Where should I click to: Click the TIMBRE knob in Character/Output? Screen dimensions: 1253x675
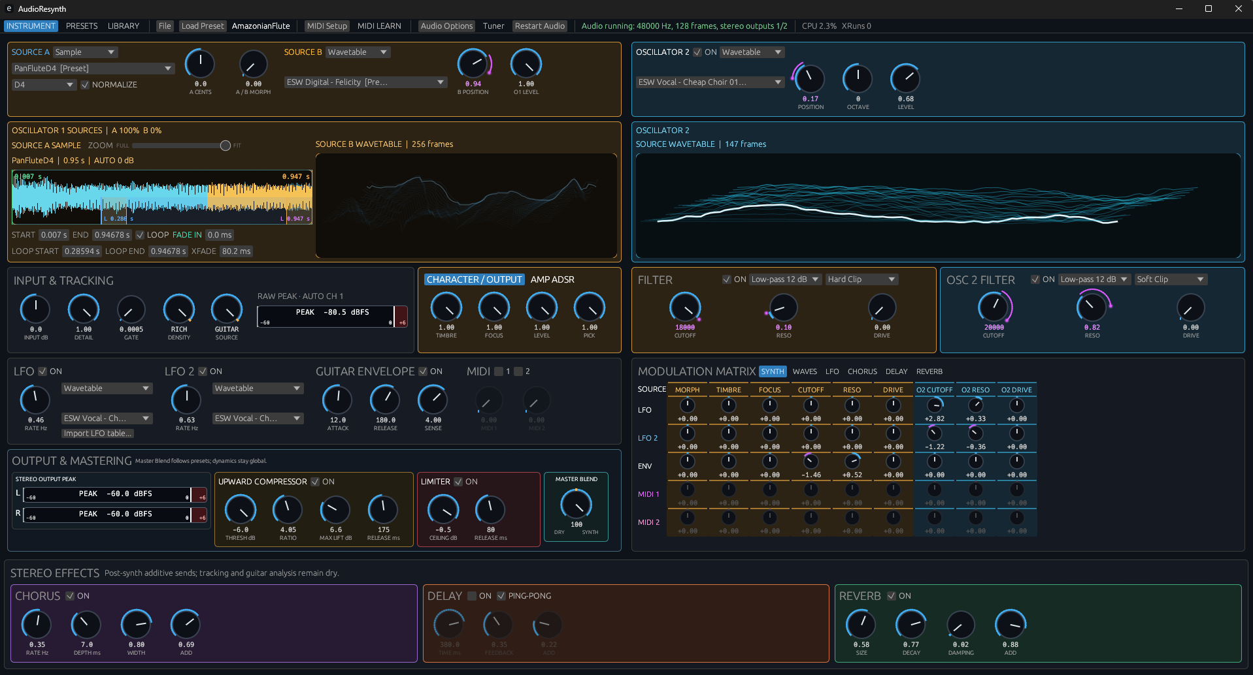point(446,307)
